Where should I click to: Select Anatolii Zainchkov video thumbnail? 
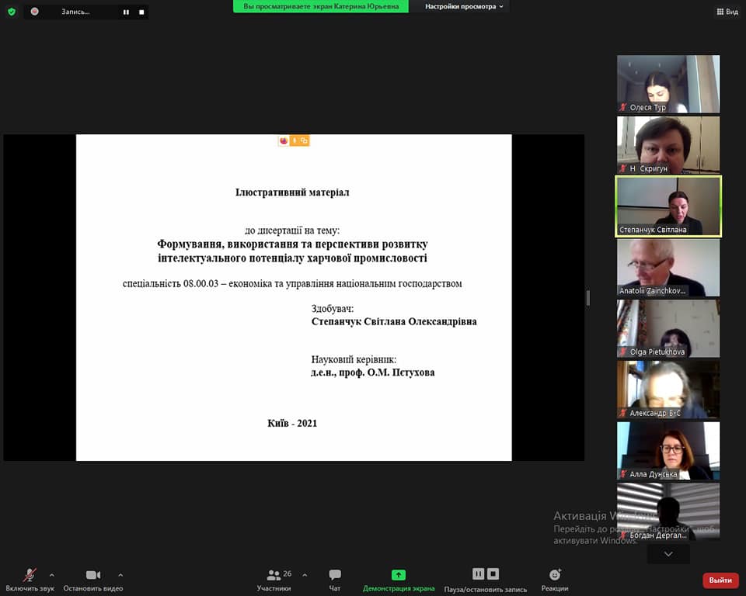tap(668, 268)
